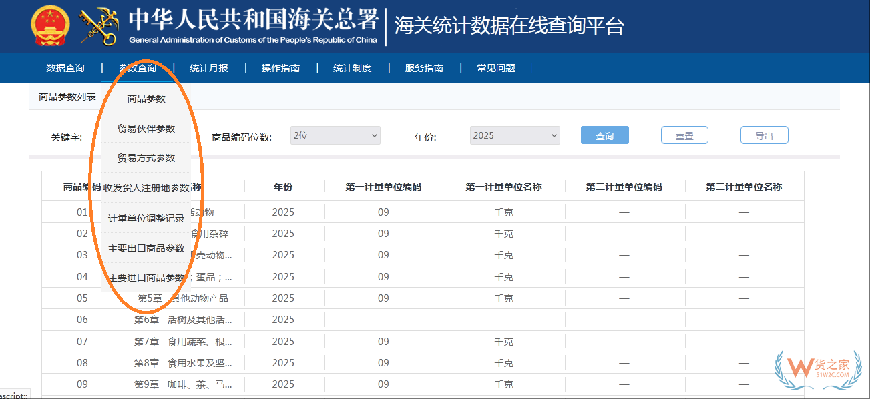
Task: Click the 导出 export button
Action: [763, 135]
